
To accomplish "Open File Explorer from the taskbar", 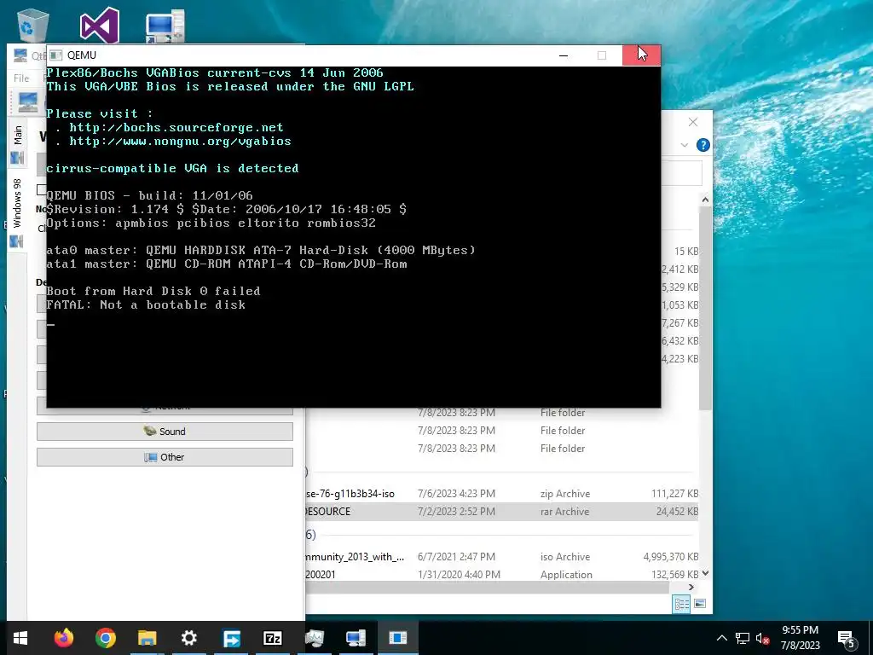I will tap(147, 638).
